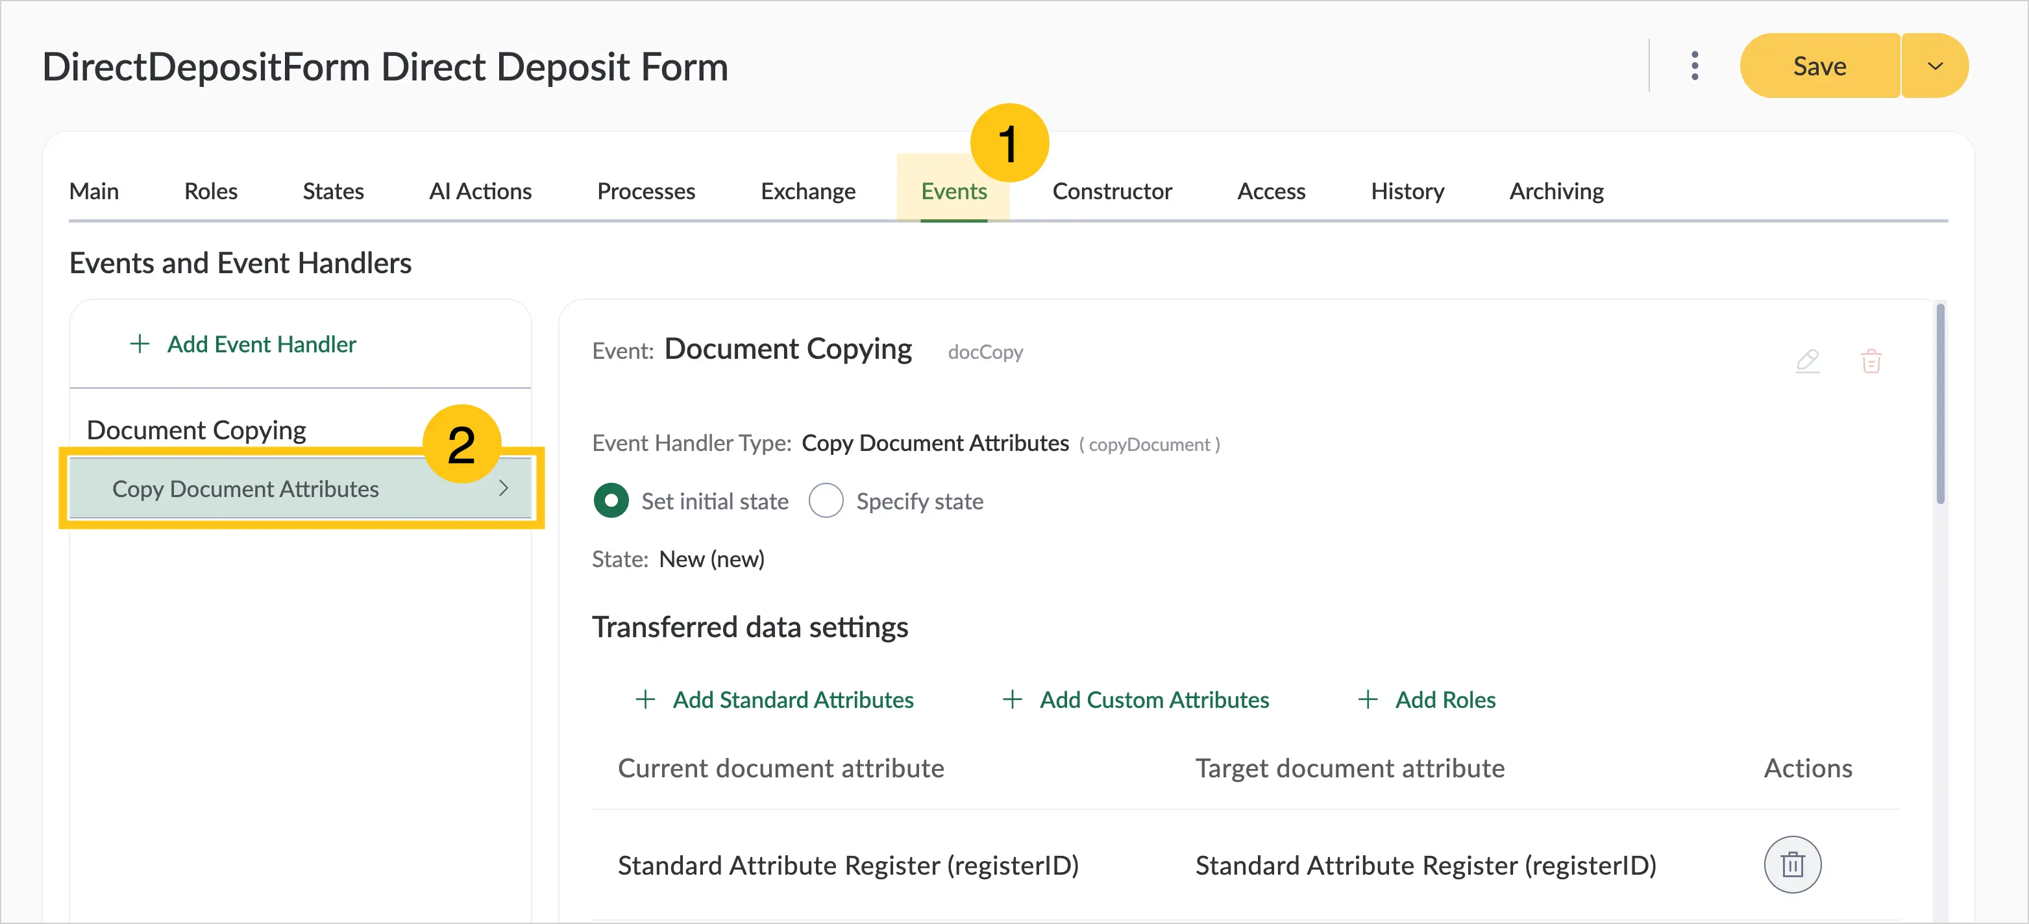
Task: Switch to the Constructor tab
Action: 1111,191
